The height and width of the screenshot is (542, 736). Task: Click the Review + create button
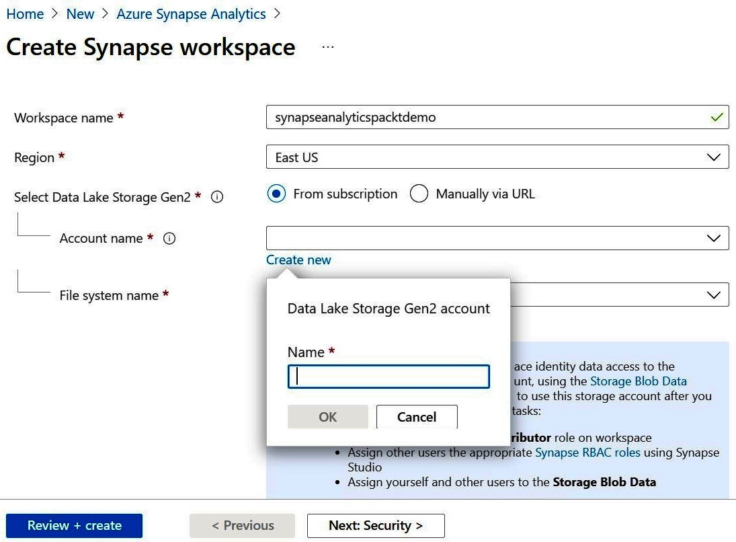tap(74, 526)
